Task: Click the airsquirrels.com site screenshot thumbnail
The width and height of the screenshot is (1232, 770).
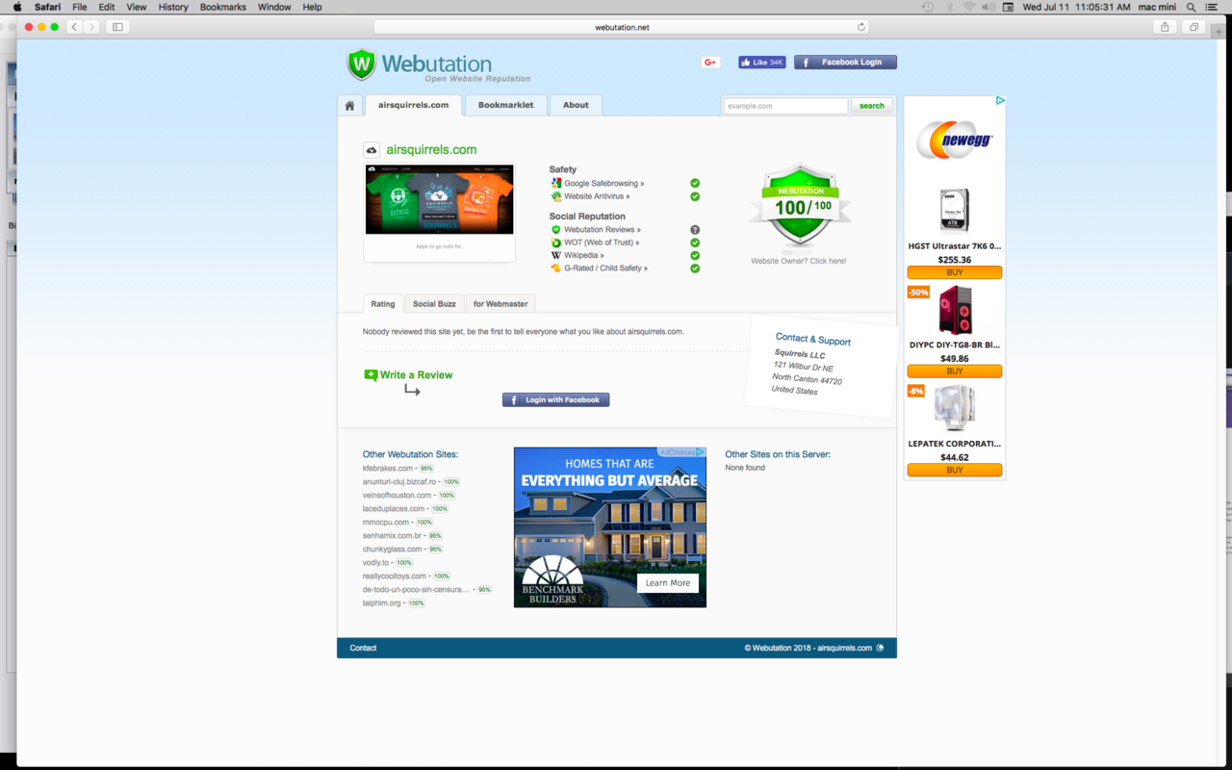Action: [x=439, y=213]
